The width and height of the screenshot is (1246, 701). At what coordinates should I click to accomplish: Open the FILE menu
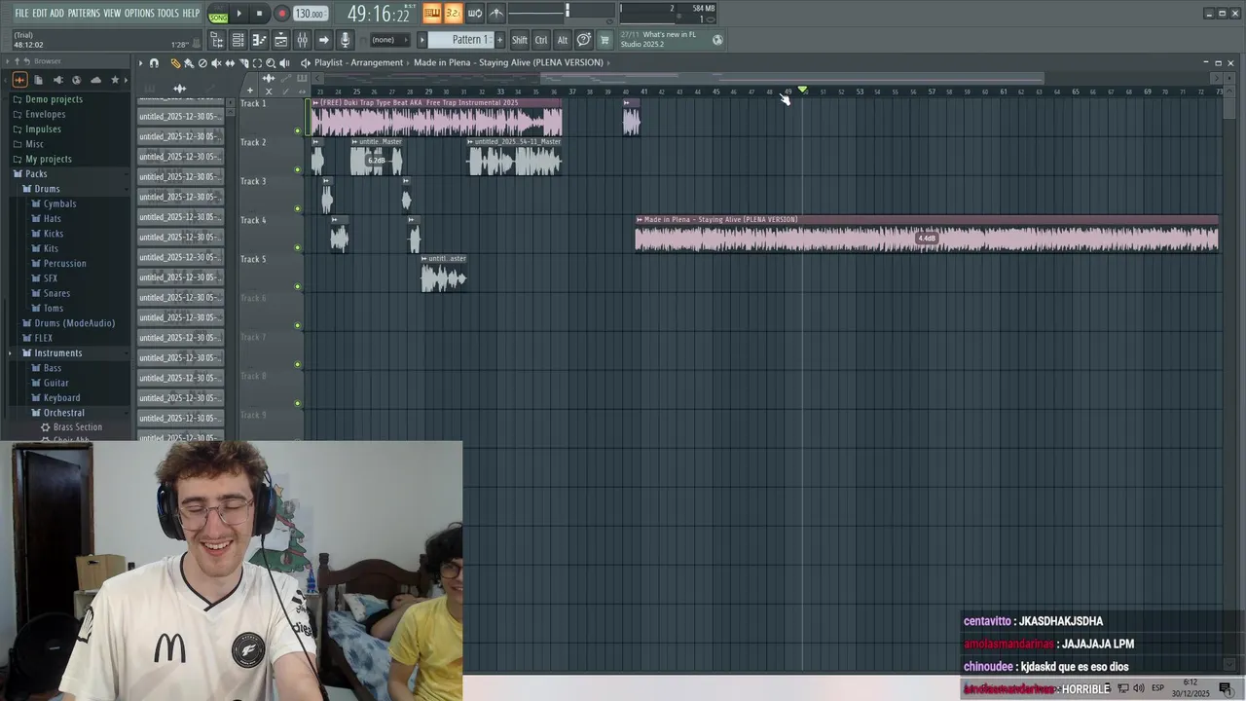click(x=20, y=13)
